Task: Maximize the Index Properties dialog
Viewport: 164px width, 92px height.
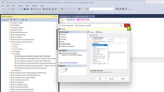Action: [121, 26]
